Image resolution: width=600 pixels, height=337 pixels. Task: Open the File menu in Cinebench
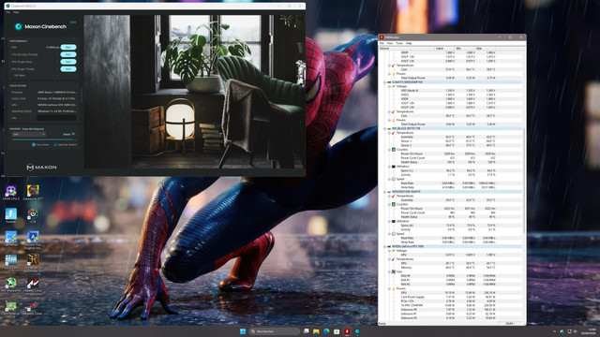pos(7,12)
